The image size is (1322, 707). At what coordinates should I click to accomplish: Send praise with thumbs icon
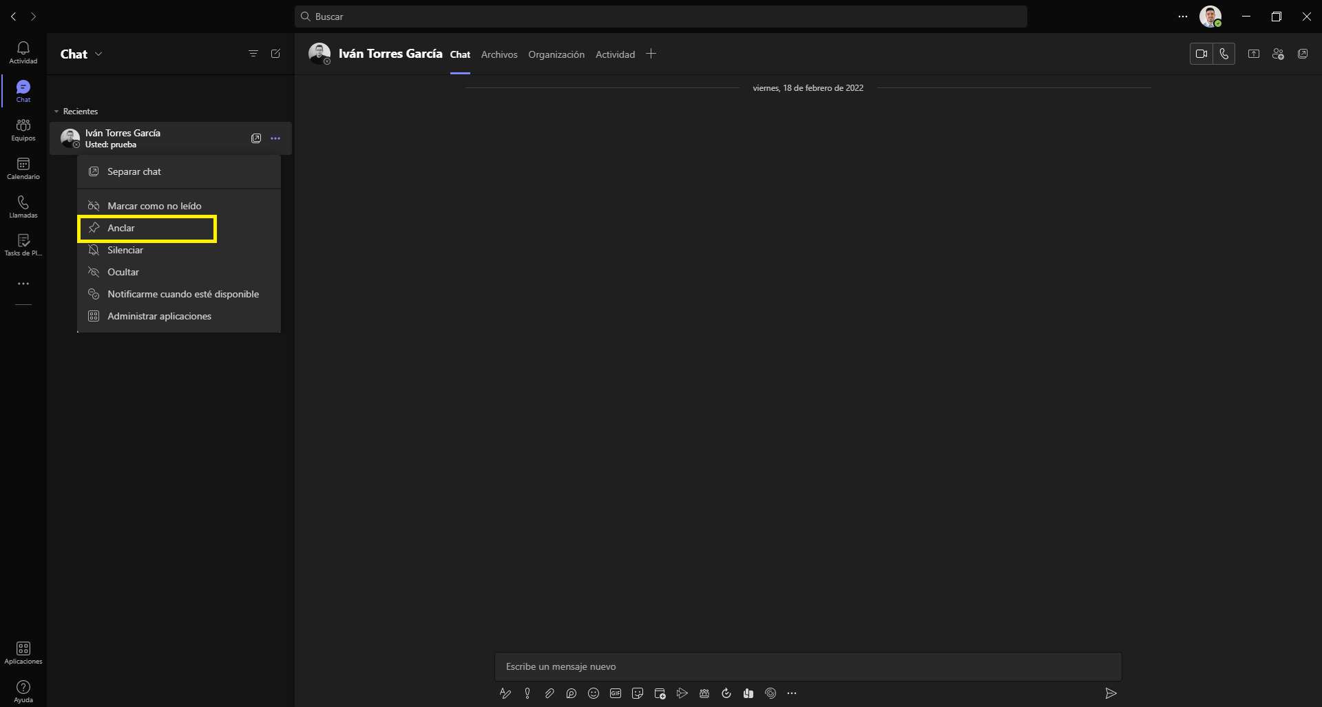[748, 693]
